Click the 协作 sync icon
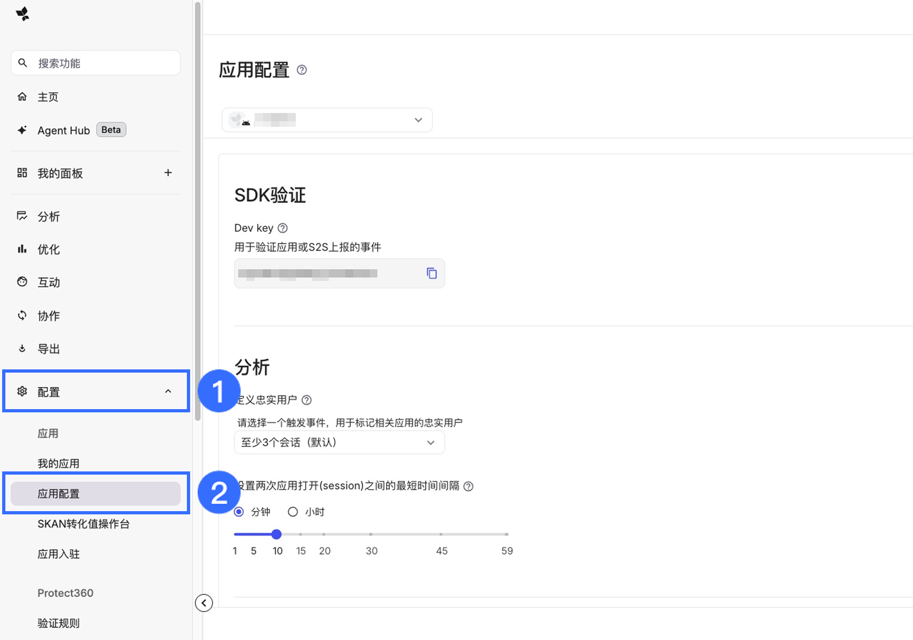The width and height of the screenshot is (913, 640). pyautogui.click(x=22, y=315)
